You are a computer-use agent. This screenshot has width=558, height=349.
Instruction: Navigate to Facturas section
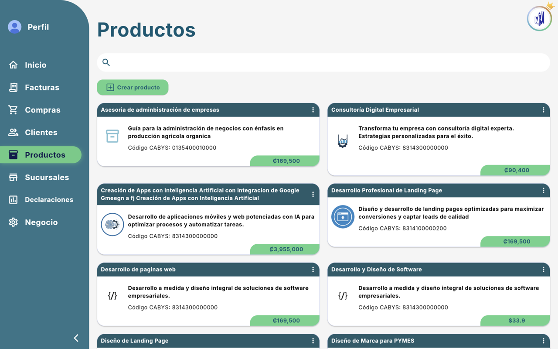pos(42,87)
